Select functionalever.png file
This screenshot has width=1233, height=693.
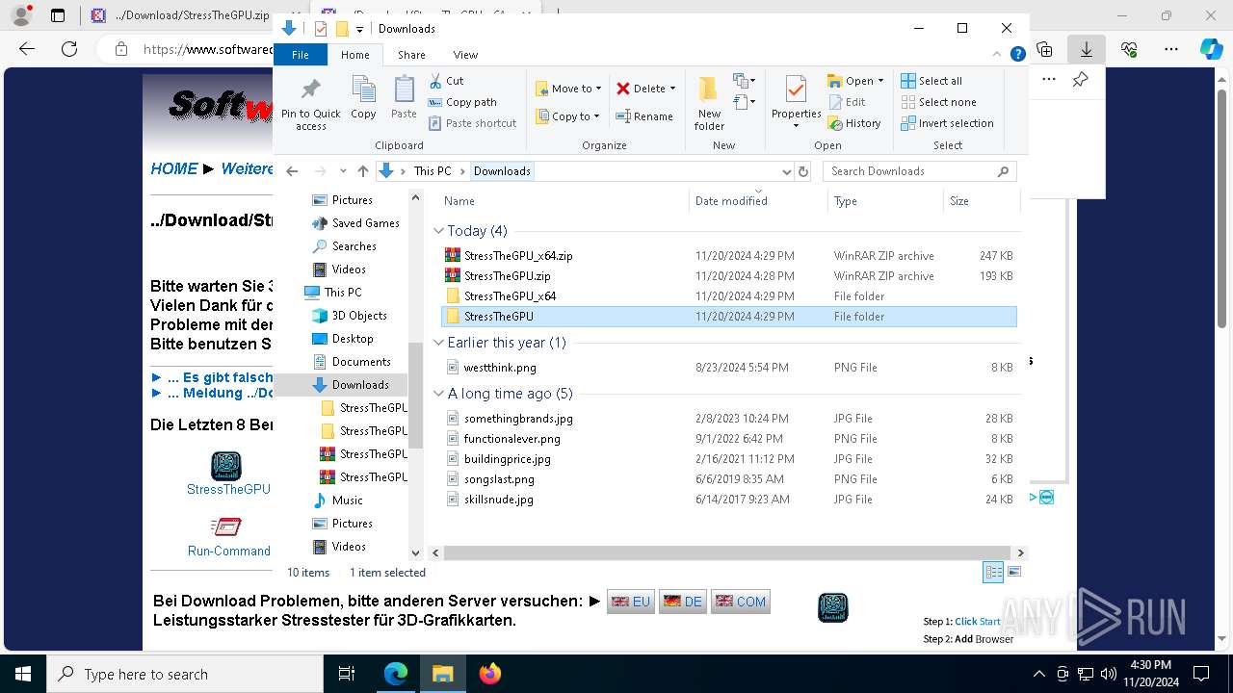(729, 439)
